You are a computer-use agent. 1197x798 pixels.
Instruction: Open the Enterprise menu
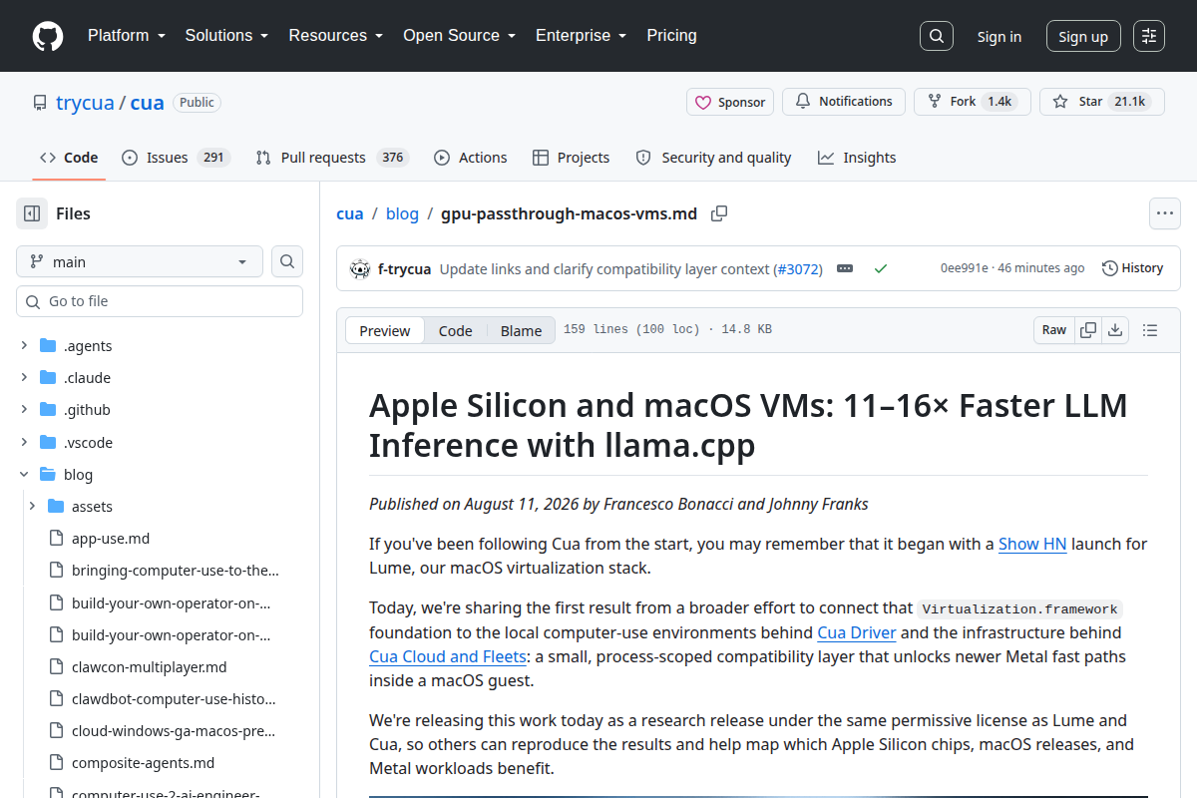tap(582, 36)
